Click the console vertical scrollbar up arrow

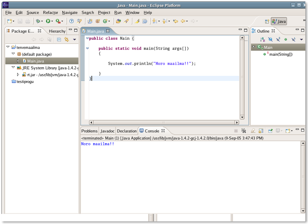303,143
